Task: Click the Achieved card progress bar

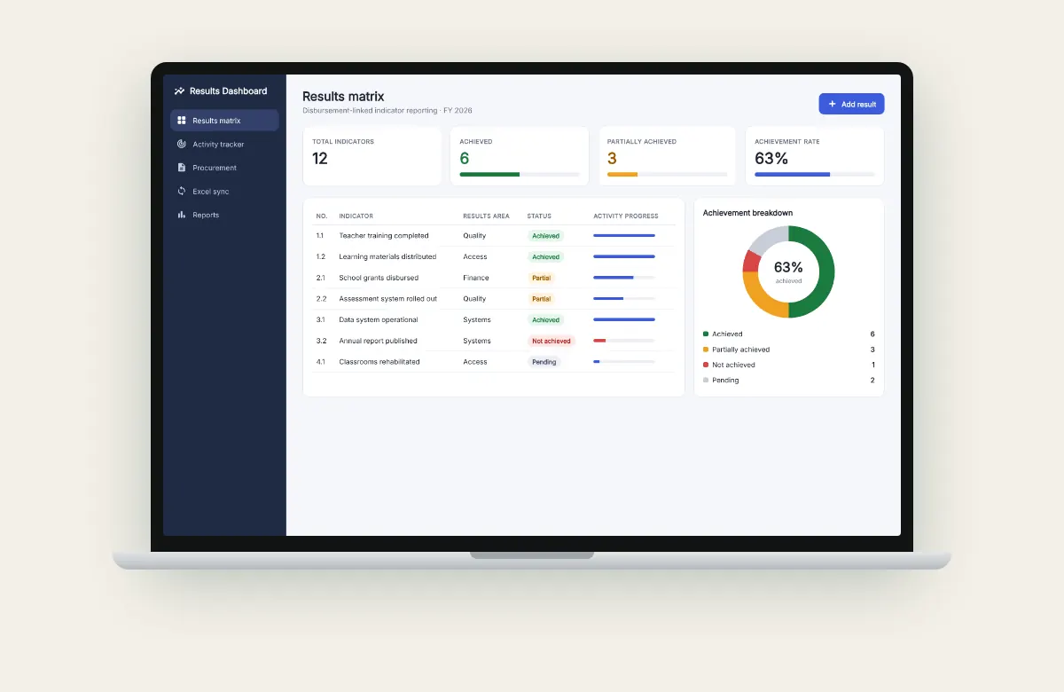Action: (x=520, y=174)
